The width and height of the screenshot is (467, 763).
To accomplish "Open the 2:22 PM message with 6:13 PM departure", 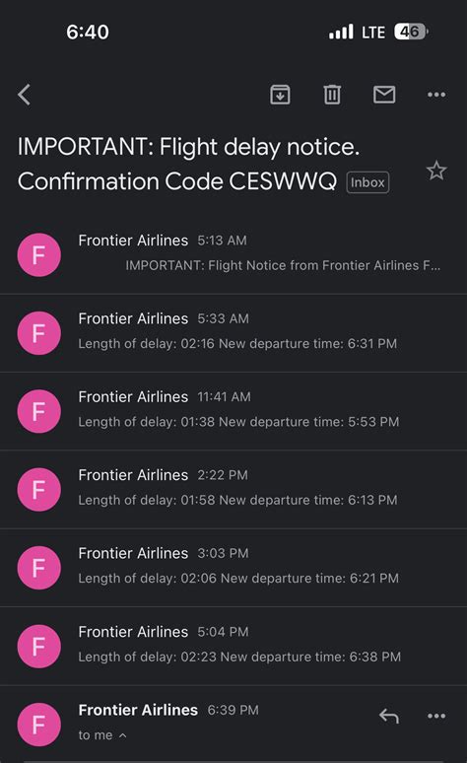I will point(233,490).
